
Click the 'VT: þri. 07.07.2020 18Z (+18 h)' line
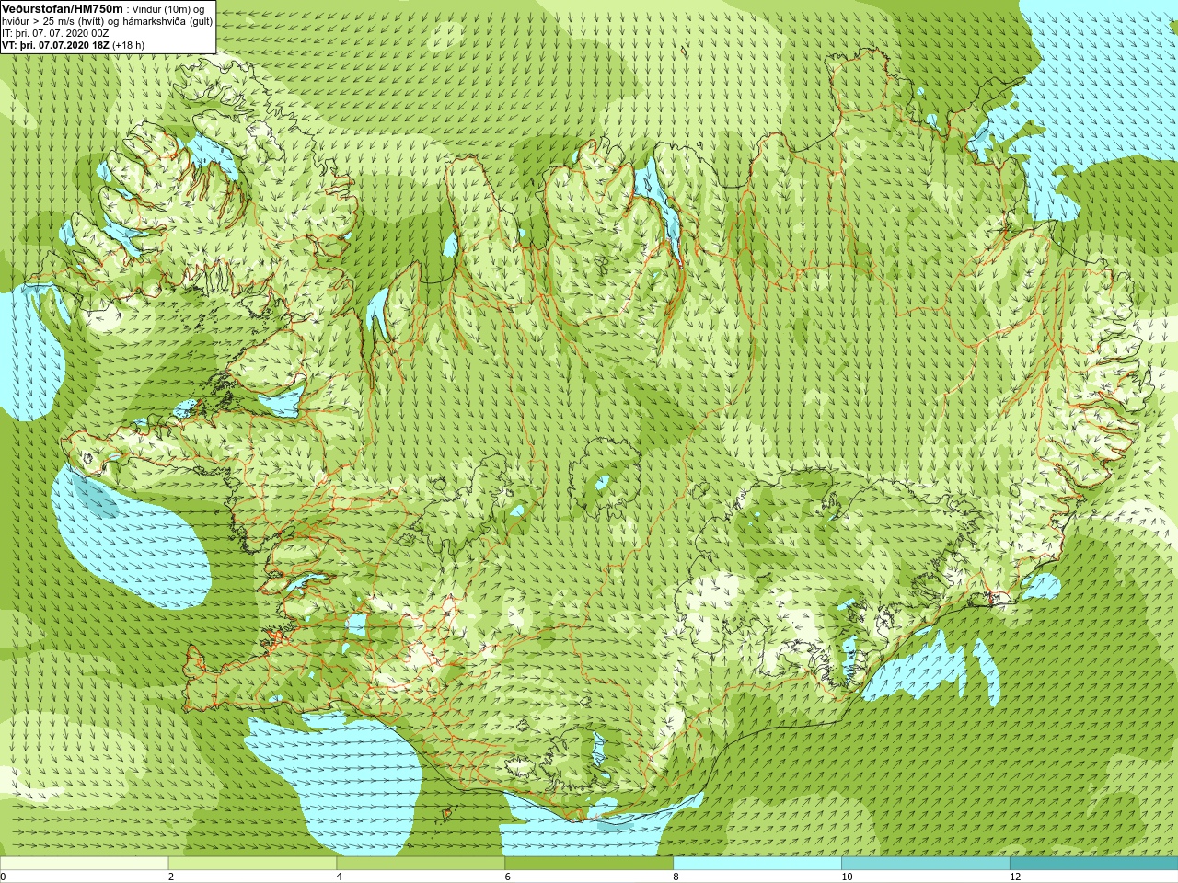(x=73, y=45)
